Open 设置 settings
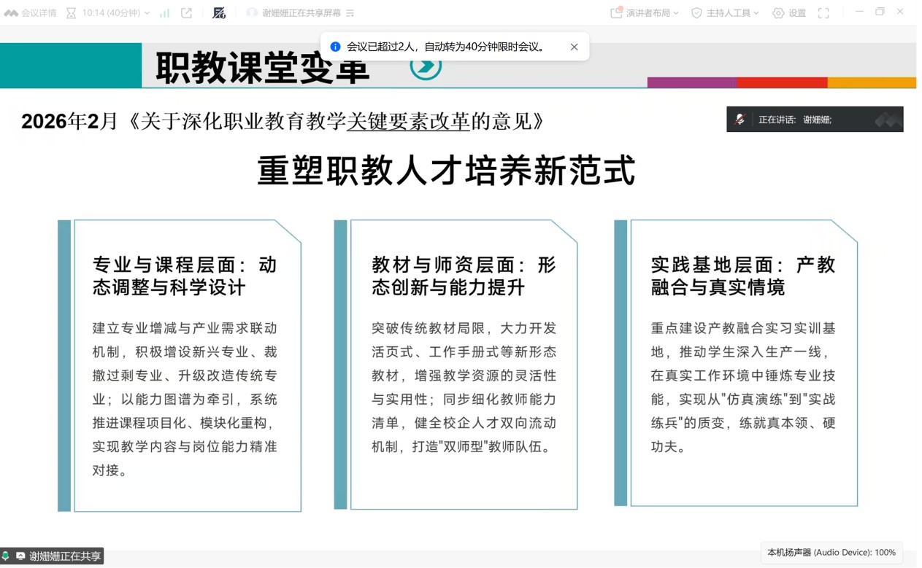The height and width of the screenshot is (568, 922). click(789, 13)
